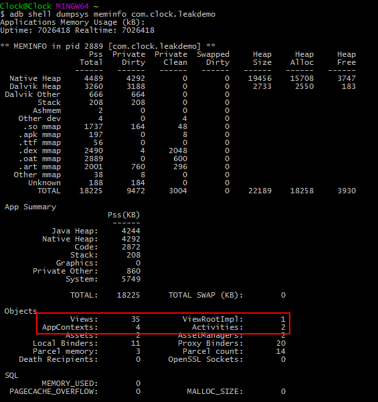
Task: Click the 'Views:' label in Objects
Action: pos(84,319)
